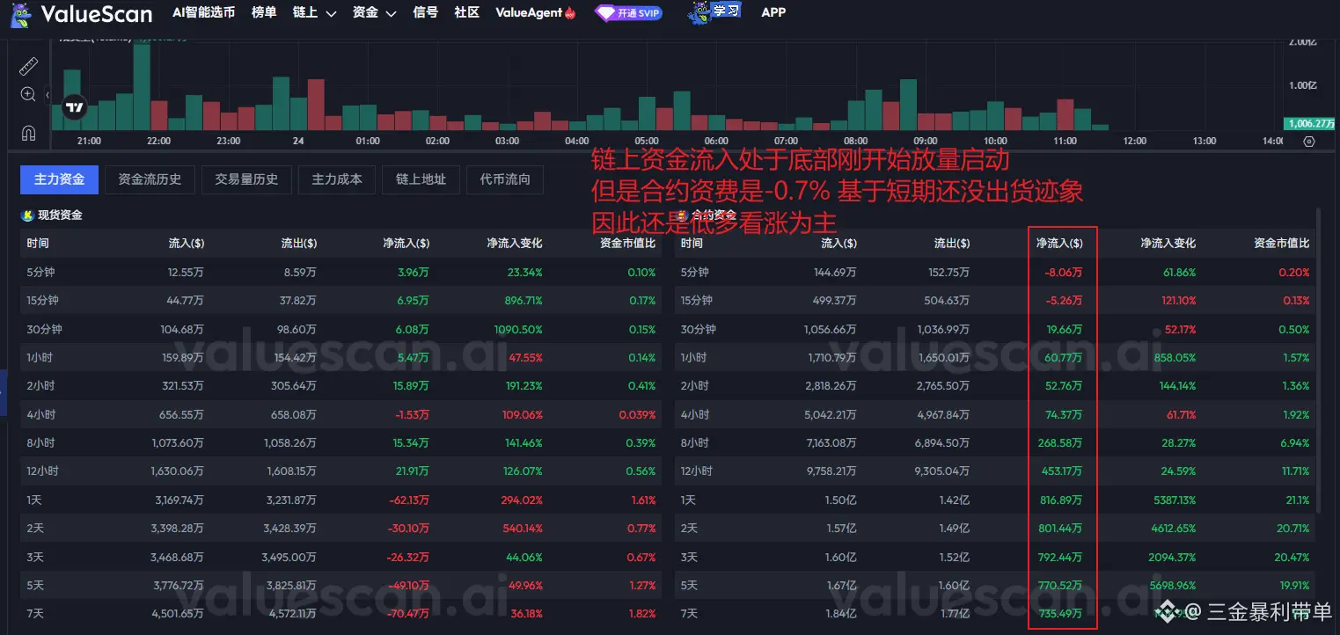
Task: Collapse the chart drawing toolbar arrow
Action: [48, 94]
